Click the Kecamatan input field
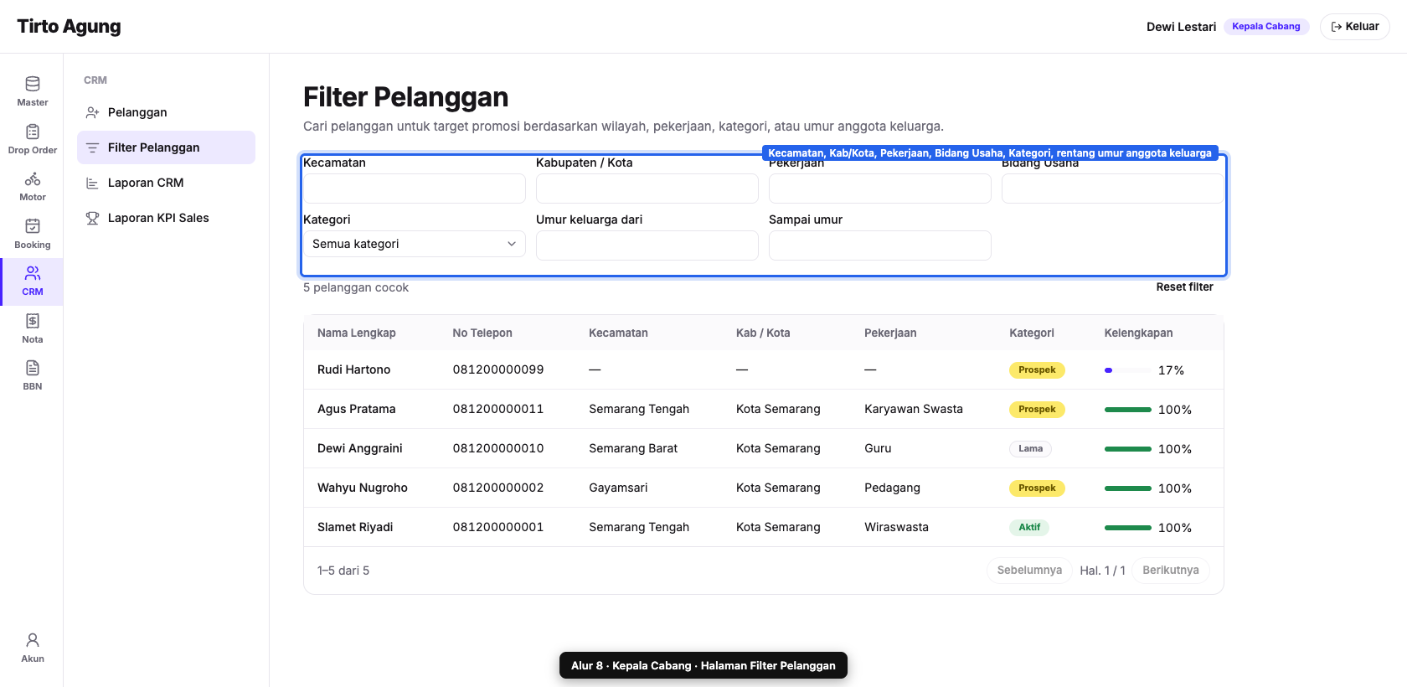Viewport: 1407px width, 687px height. pos(415,189)
